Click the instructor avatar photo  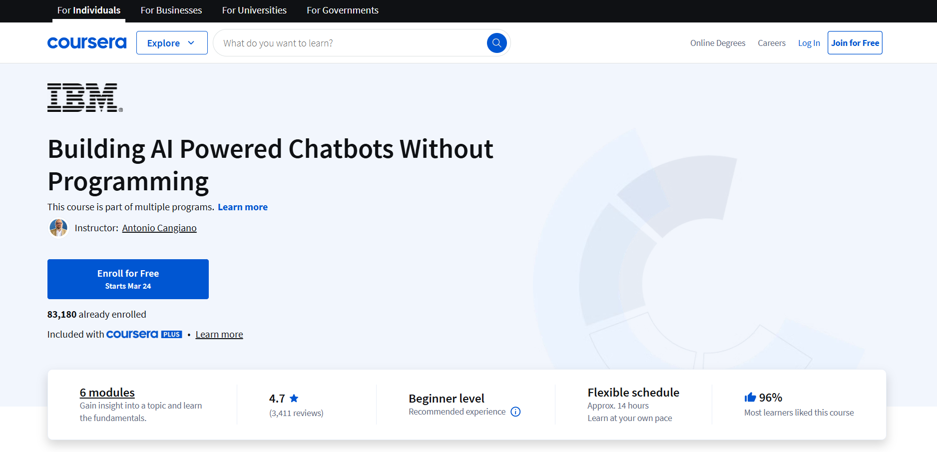point(58,228)
